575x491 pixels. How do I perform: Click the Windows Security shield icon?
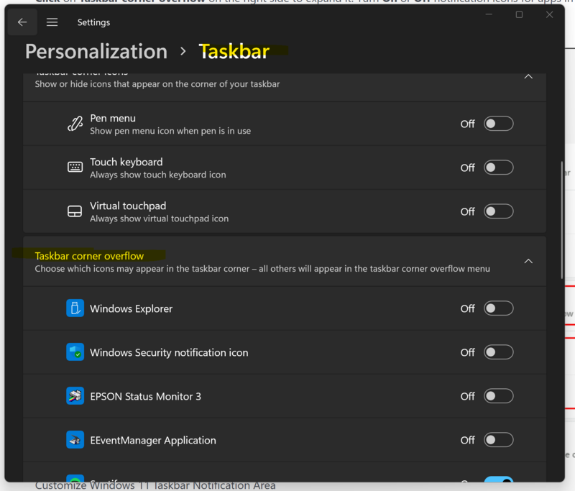[x=75, y=352]
